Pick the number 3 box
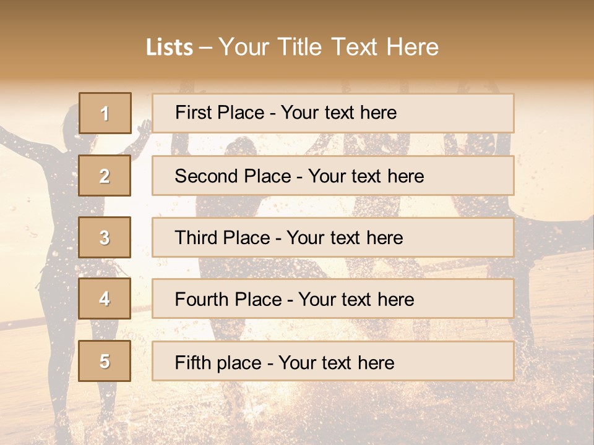The height and width of the screenshot is (445, 594). coord(105,237)
